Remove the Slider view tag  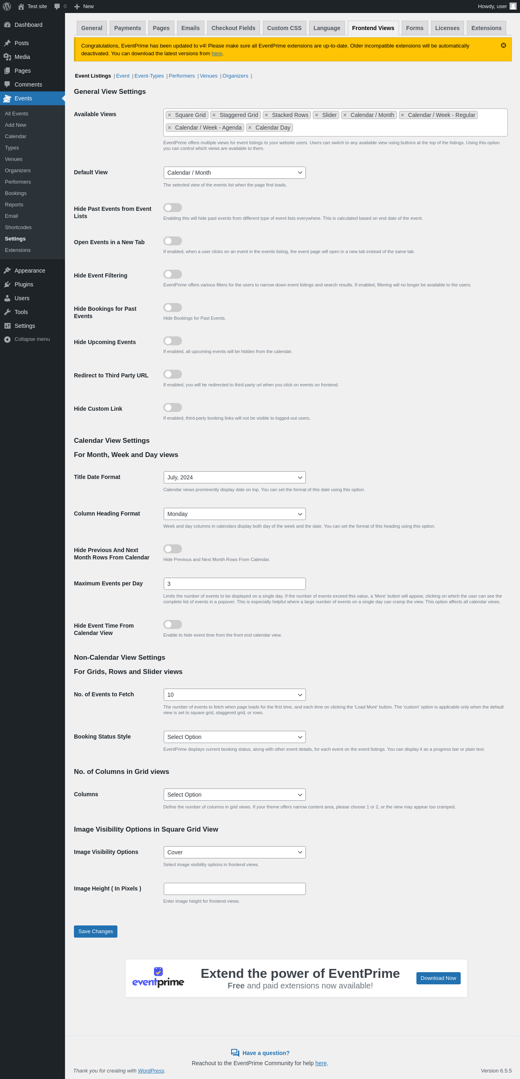316,115
